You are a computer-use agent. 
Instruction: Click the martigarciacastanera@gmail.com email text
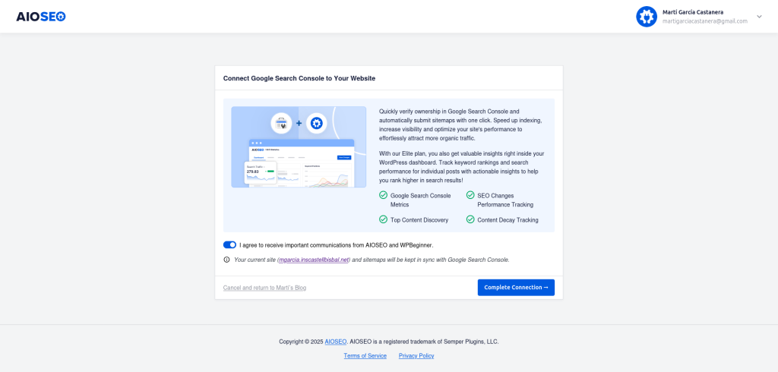click(x=704, y=21)
